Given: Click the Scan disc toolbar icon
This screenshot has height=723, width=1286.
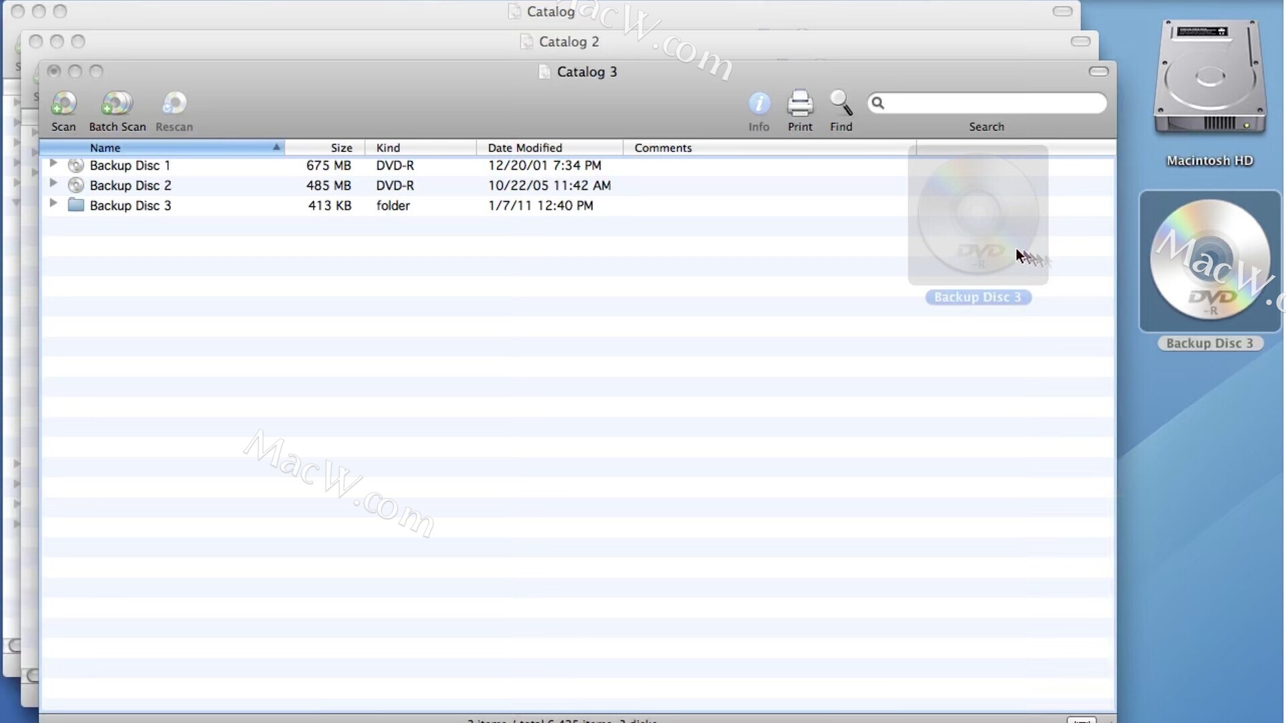Looking at the screenshot, I should (x=64, y=104).
